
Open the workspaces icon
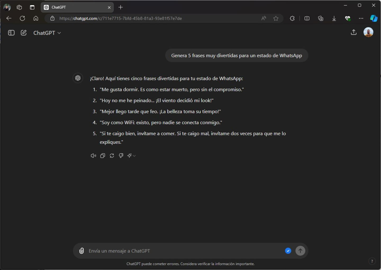pos(19,7)
